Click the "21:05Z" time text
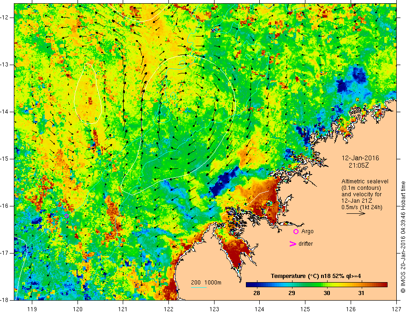 [358, 165]
